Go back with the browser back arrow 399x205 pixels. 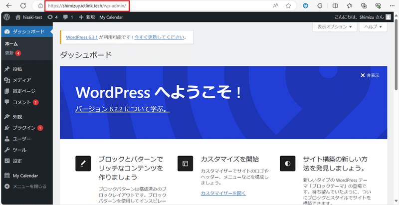(9, 5)
